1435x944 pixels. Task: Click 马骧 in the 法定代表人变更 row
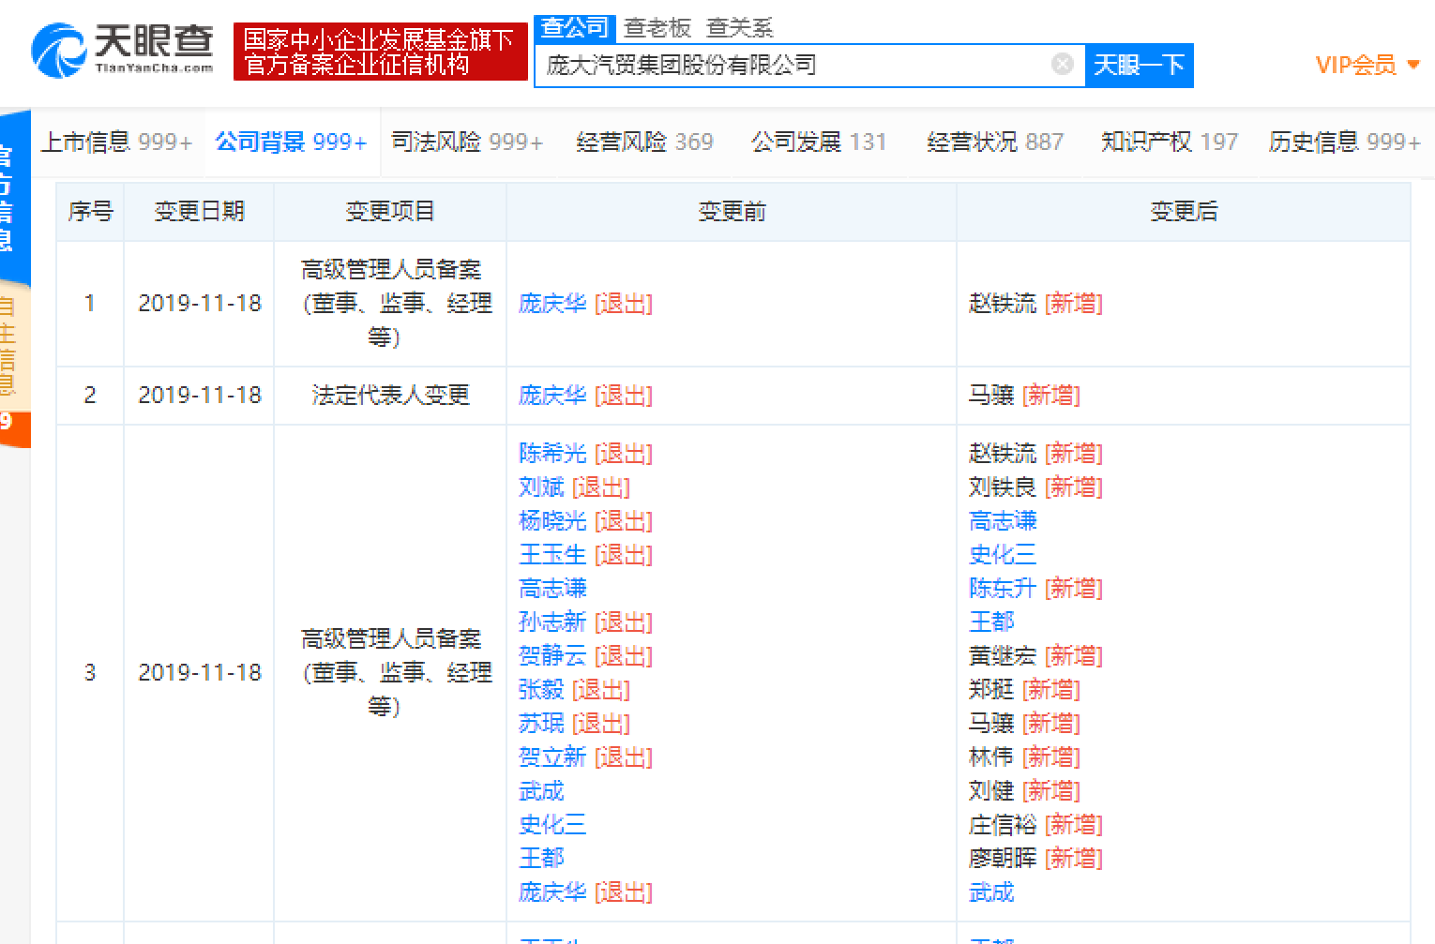click(x=991, y=396)
